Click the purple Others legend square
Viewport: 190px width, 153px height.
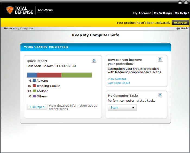point(34,96)
